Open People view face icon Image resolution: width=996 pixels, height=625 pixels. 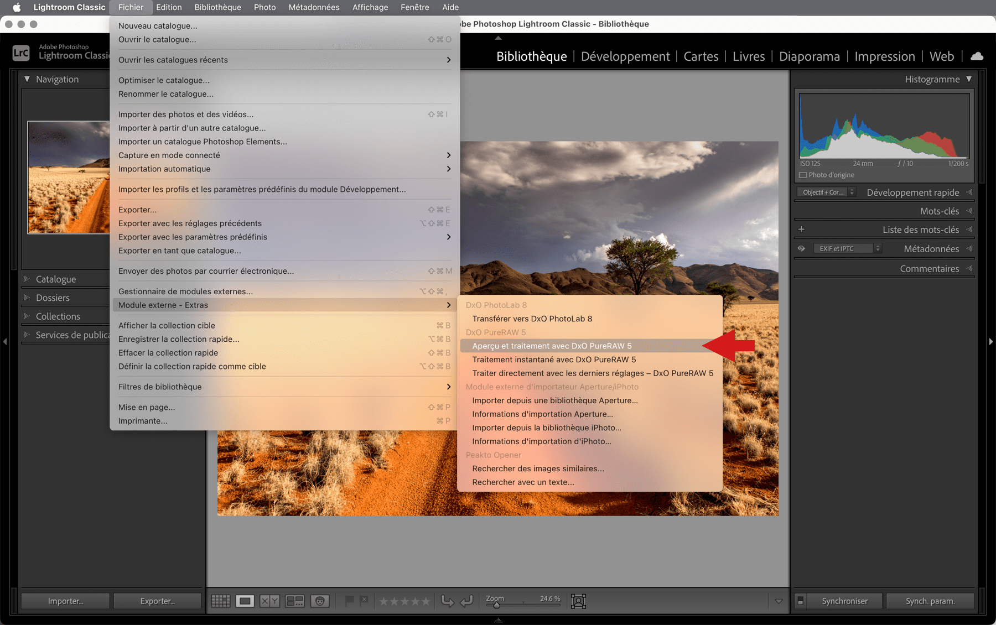pos(320,601)
